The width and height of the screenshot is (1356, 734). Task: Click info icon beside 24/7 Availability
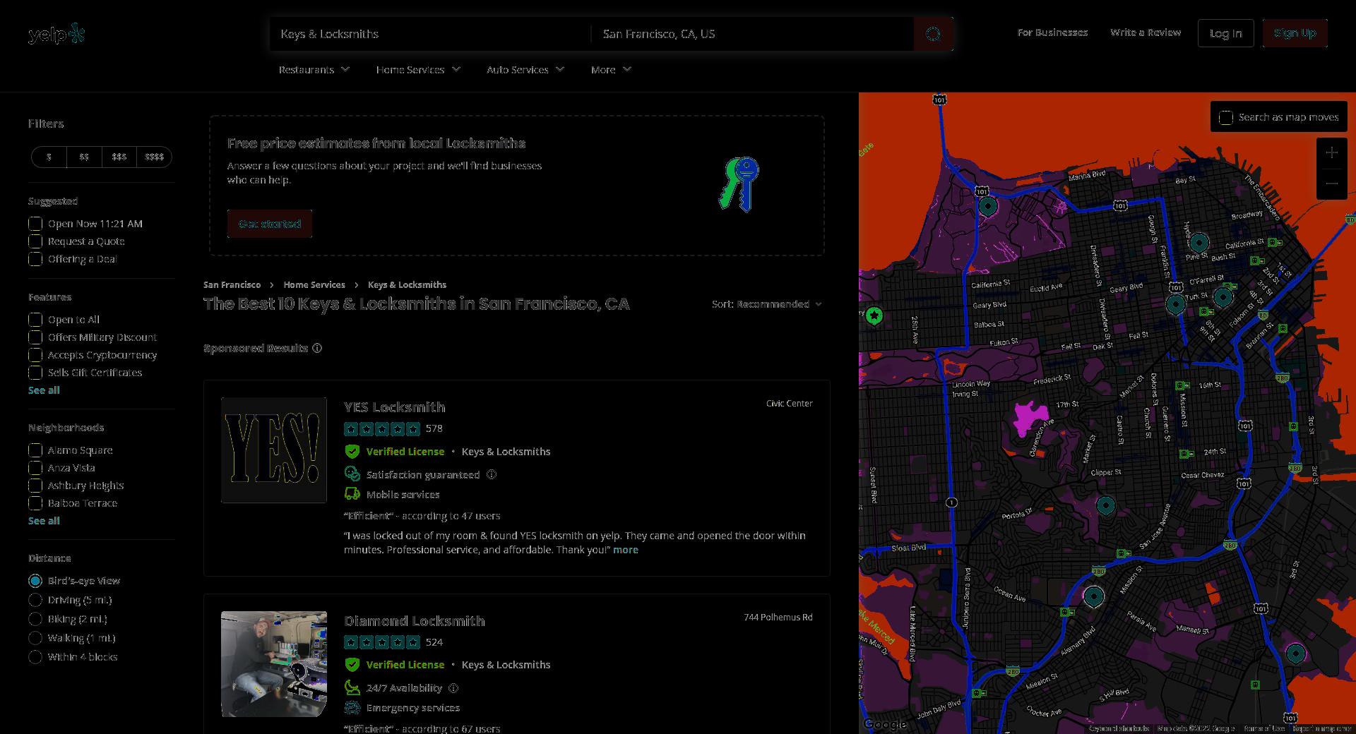pos(453,687)
